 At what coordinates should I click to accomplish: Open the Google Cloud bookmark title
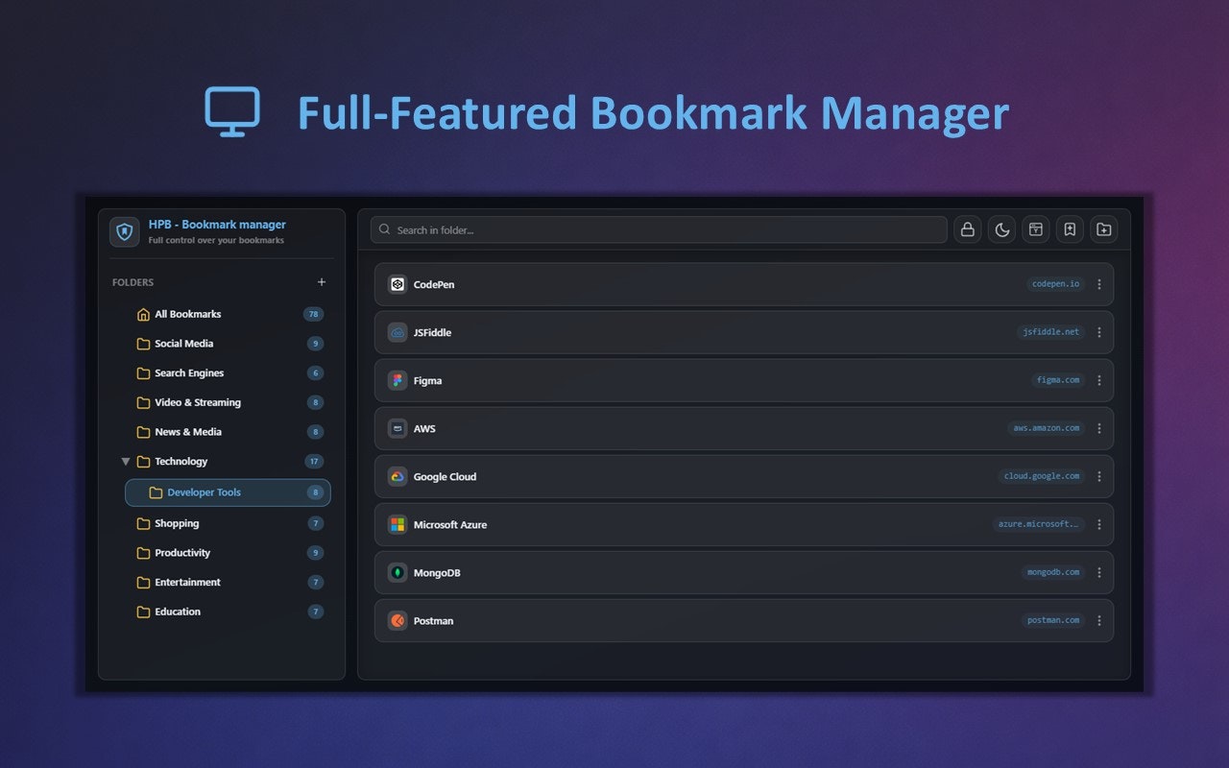pyautogui.click(x=445, y=477)
